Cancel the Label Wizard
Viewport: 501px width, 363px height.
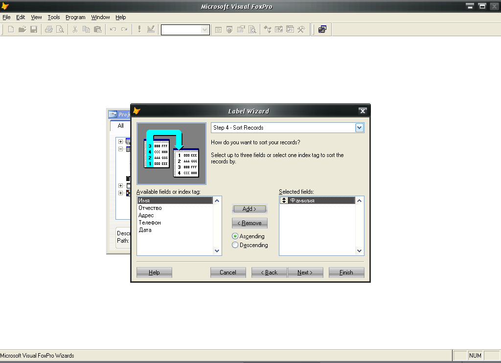(228, 272)
